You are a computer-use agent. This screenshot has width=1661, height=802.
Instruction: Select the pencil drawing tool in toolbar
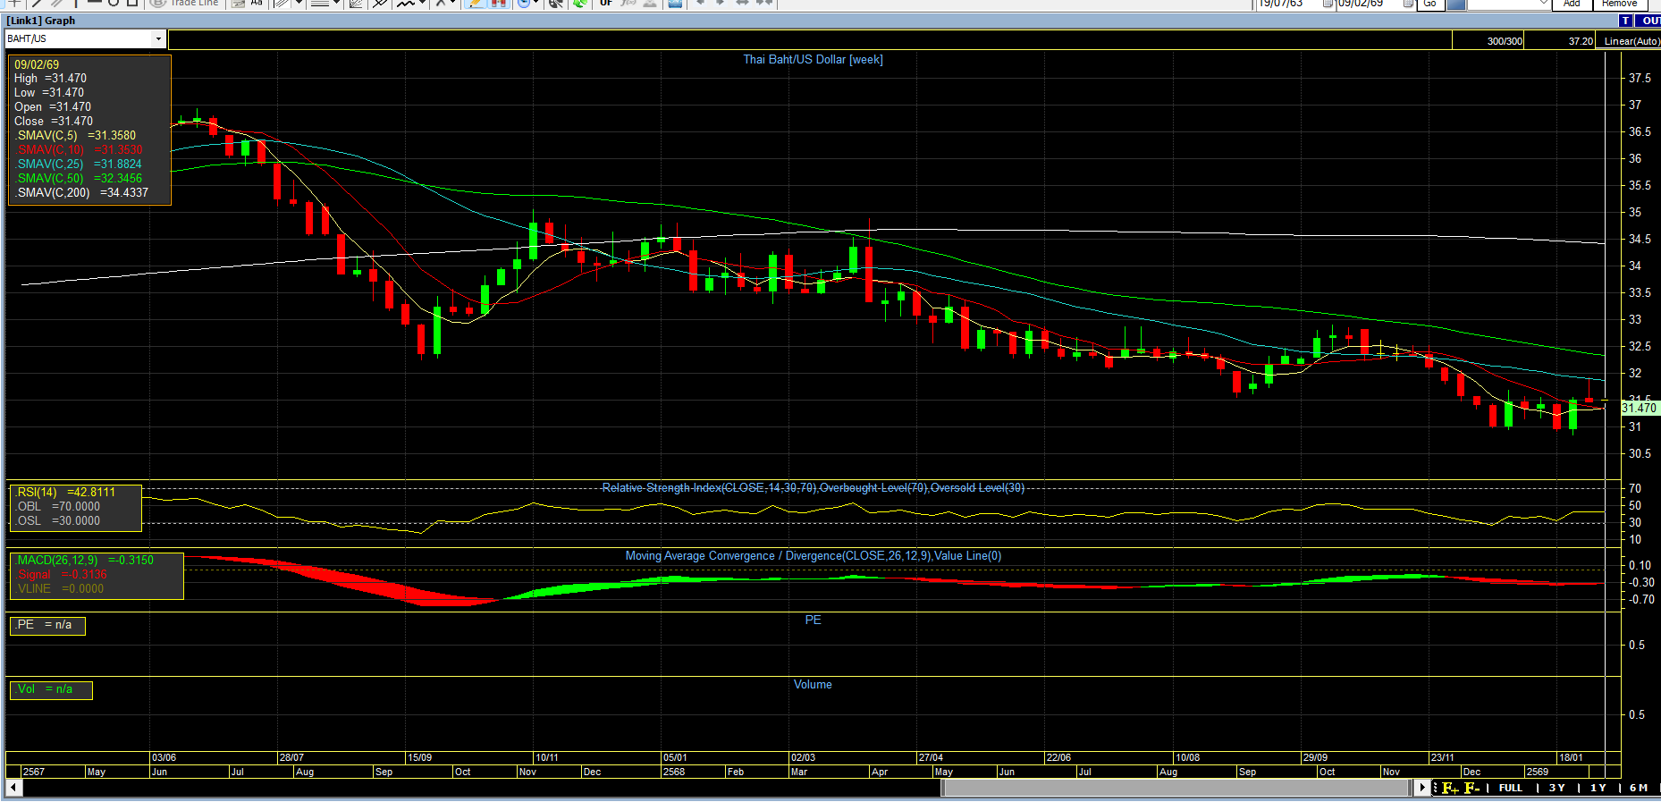476,4
